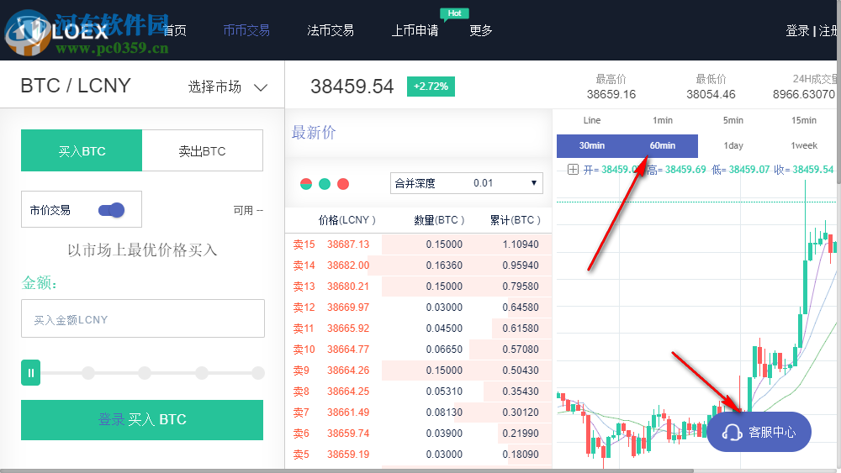This screenshot has height=473, width=841.
Task: Set chart interval to 30min
Action: pos(592,145)
